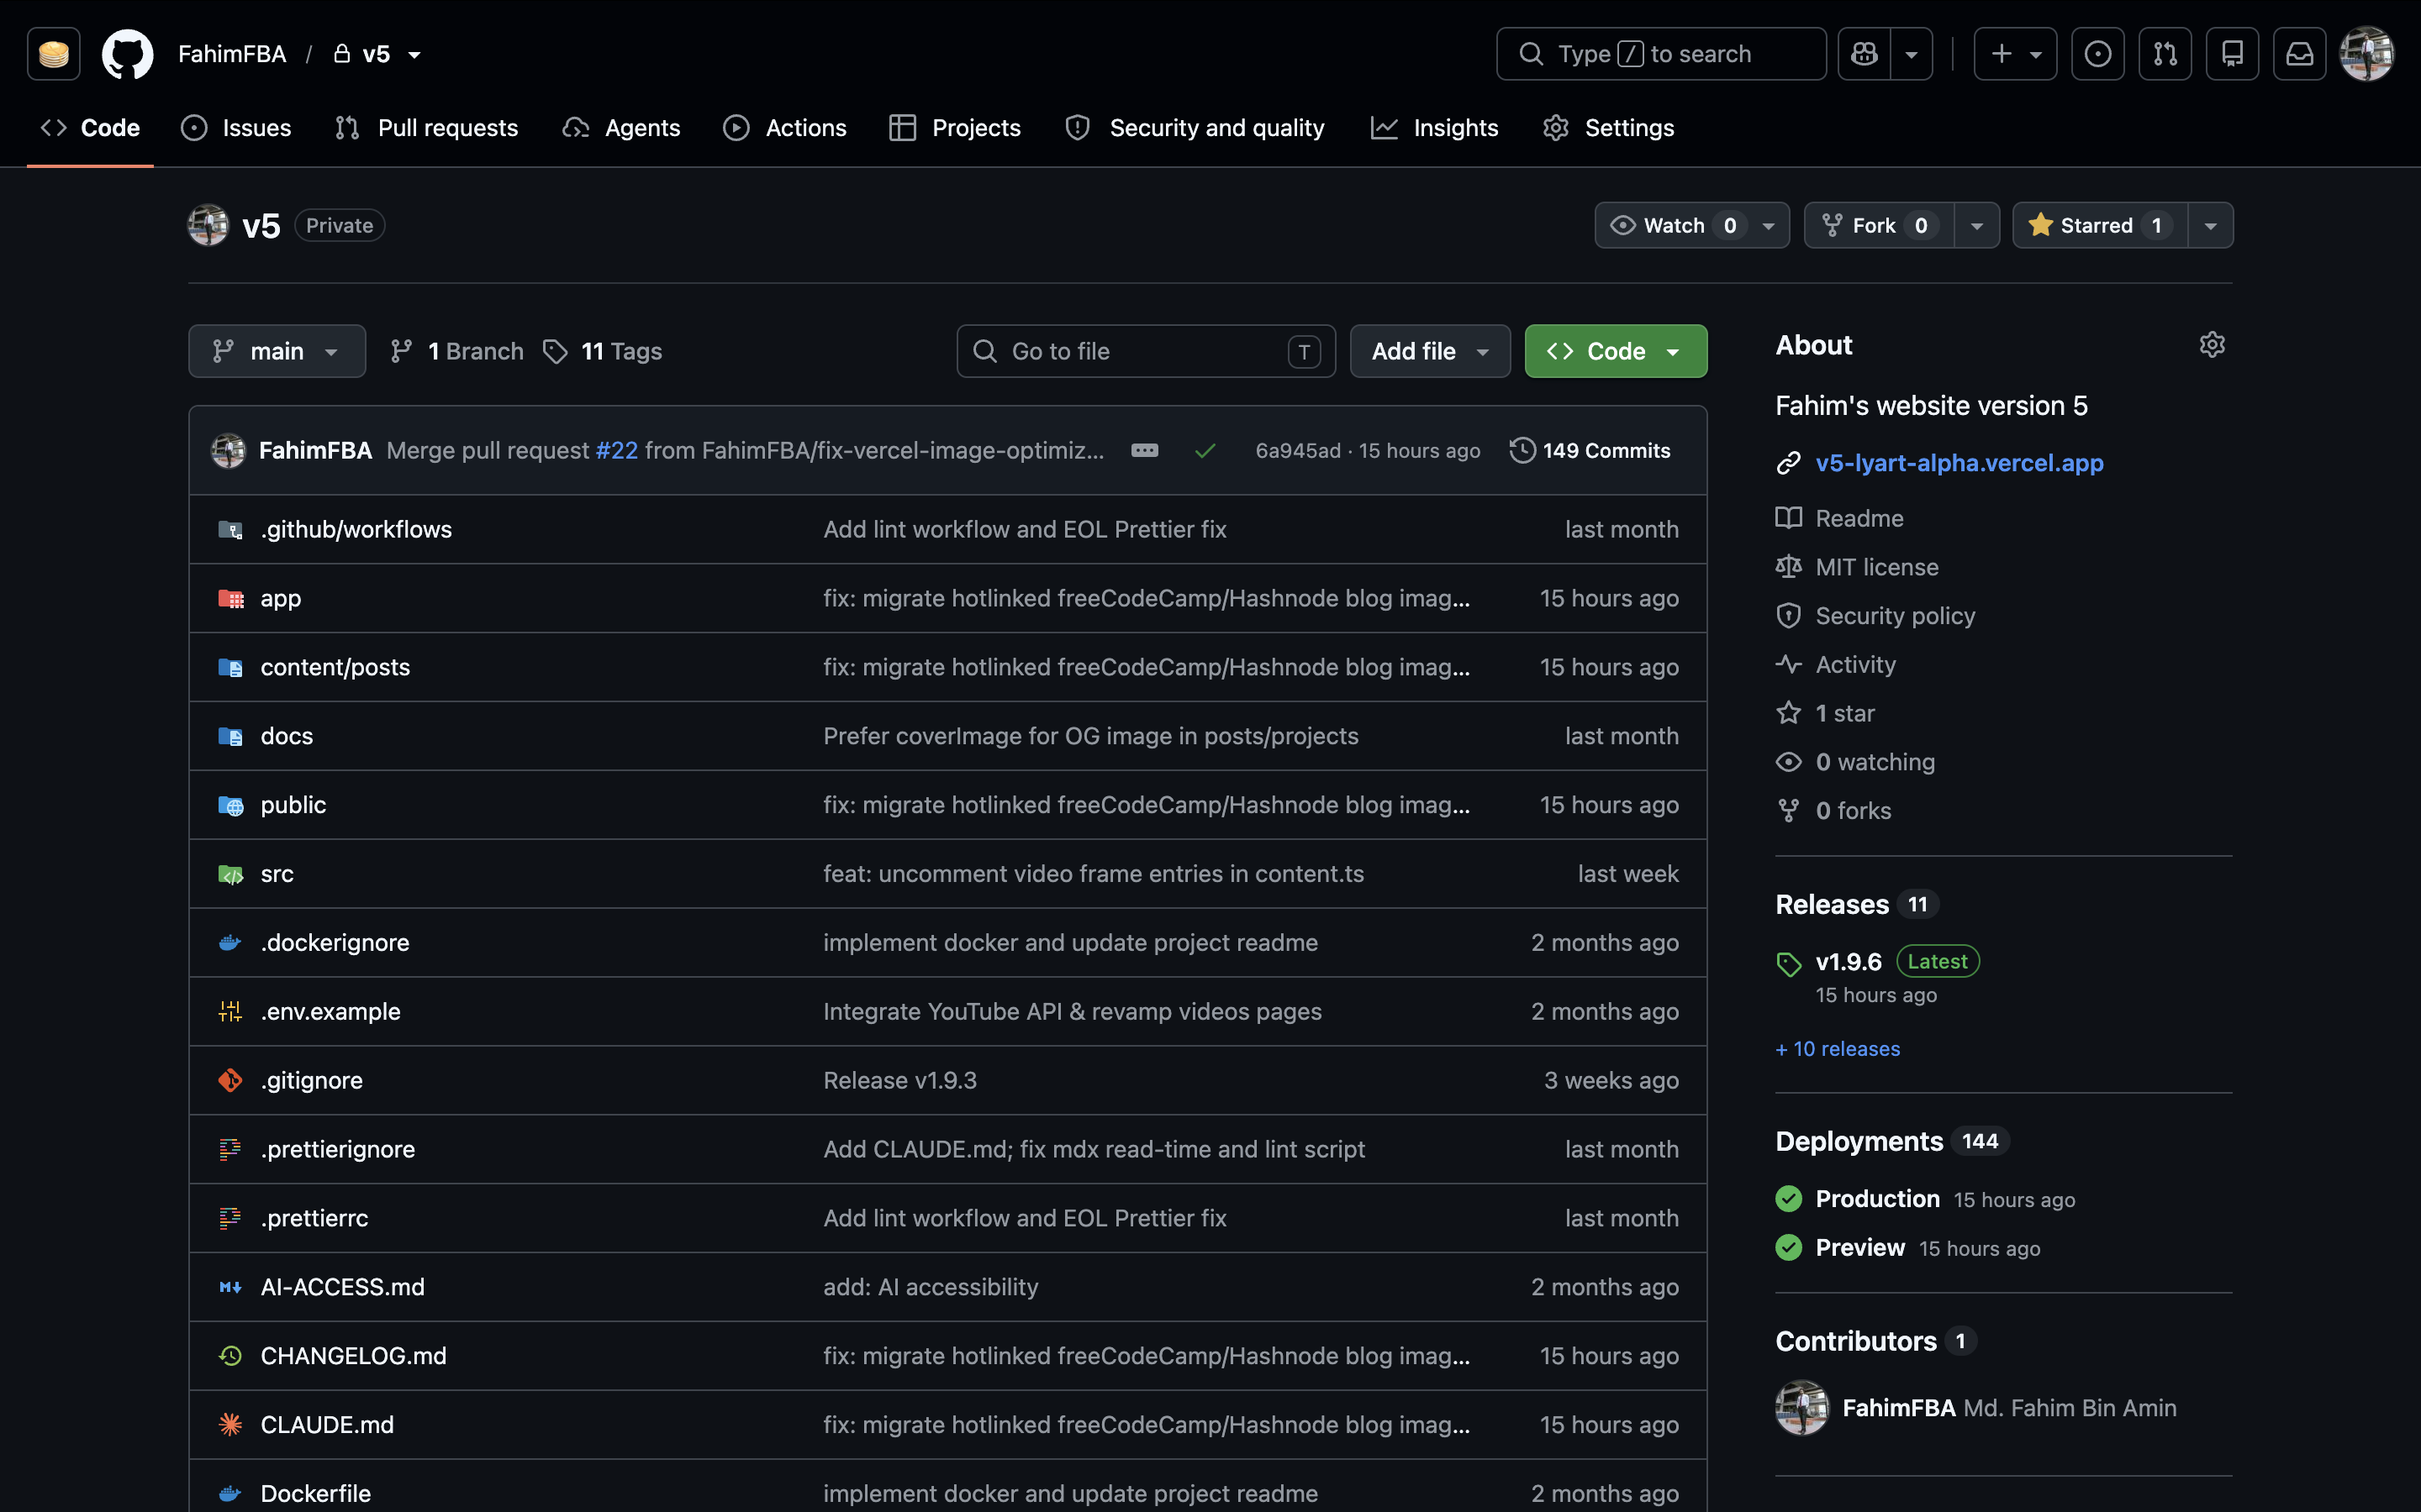2421x1512 pixels.
Task: Click the link icon beside vercel URL
Action: tap(1789, 464)
